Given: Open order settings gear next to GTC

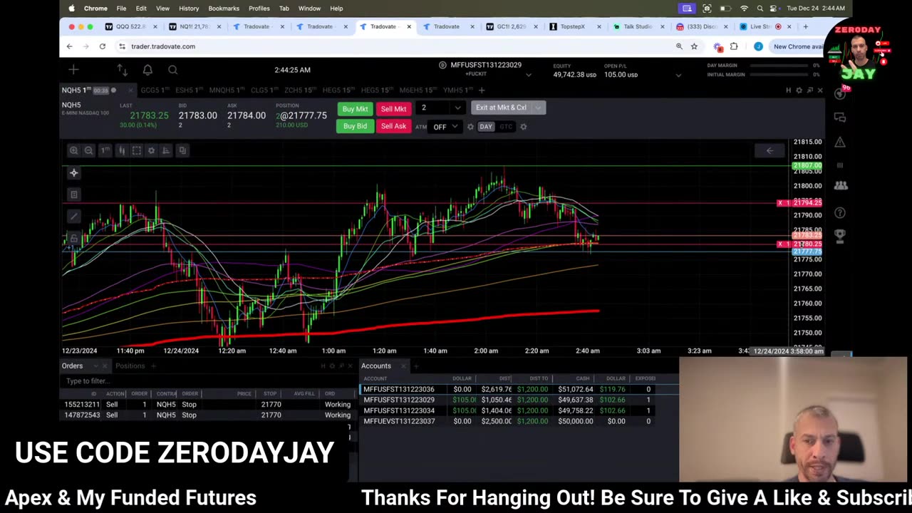Looking at the screenshot, I should (x=524, y=127).
